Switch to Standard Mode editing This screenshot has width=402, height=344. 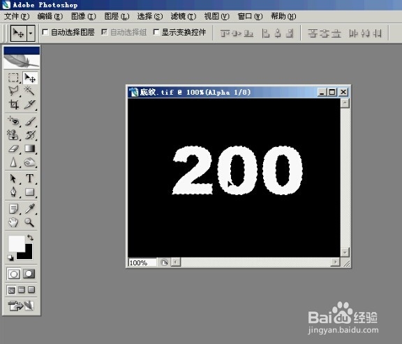[13, 274]
